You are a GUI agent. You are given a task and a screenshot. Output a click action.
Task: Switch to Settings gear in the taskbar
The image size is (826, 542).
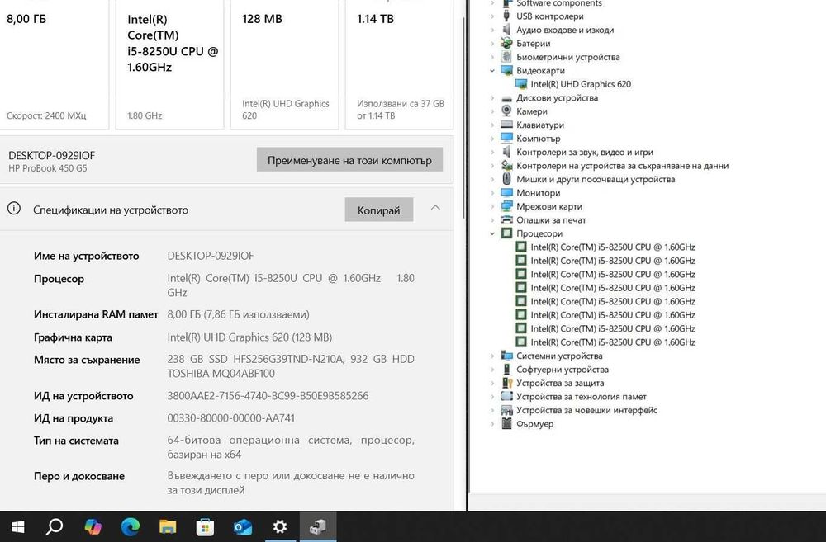(x=280, y=526)
